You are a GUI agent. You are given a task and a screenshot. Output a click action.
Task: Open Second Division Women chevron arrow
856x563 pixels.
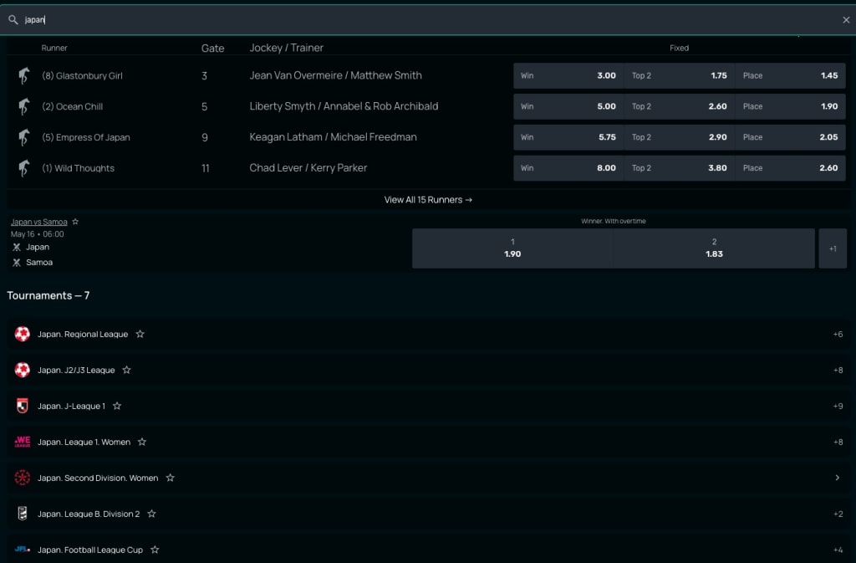tap(838, 478)
